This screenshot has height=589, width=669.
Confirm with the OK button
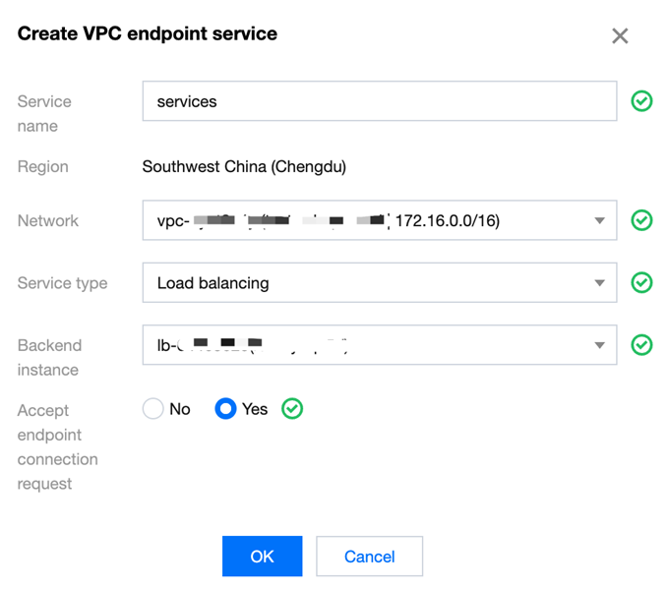tap(262, 557)
